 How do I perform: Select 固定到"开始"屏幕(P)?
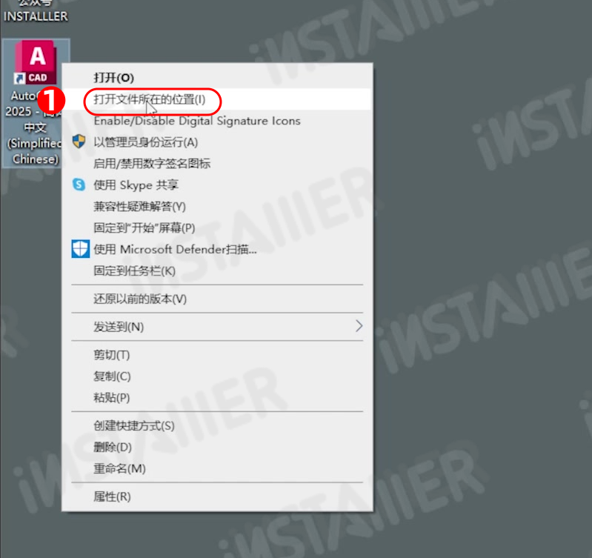(217, 228)
